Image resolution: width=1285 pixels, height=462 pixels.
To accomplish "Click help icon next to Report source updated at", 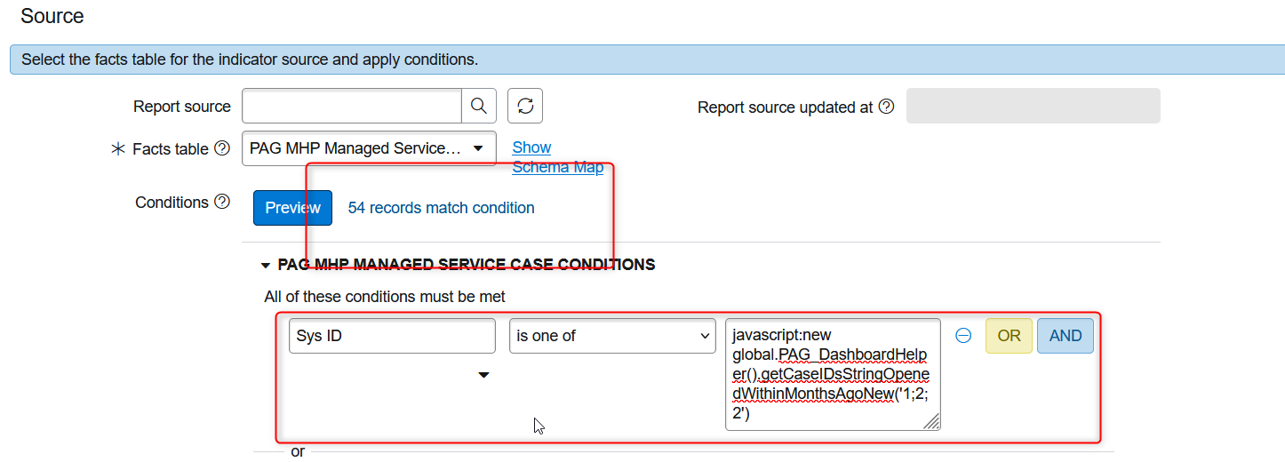I will (886, 107).
